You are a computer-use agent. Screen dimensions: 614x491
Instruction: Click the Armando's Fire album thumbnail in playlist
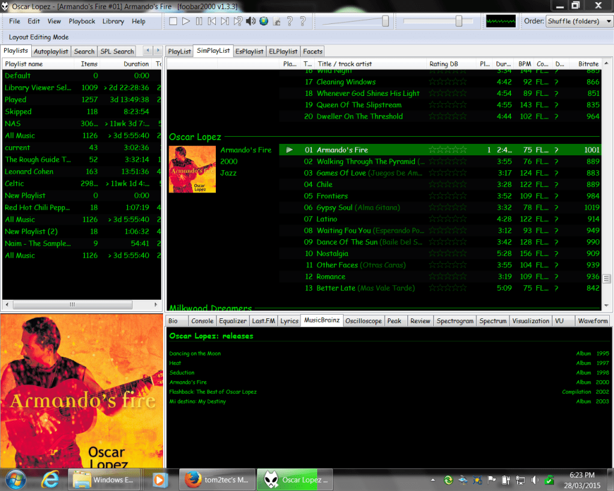[x=192, y=168]
